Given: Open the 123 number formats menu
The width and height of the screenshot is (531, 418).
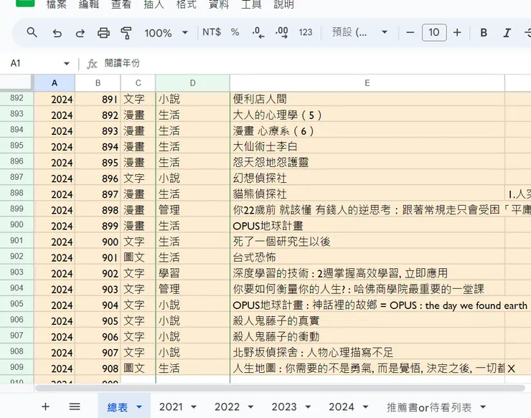Looking at the screenshot, I should pyautogui.click(x=305, y=32).
